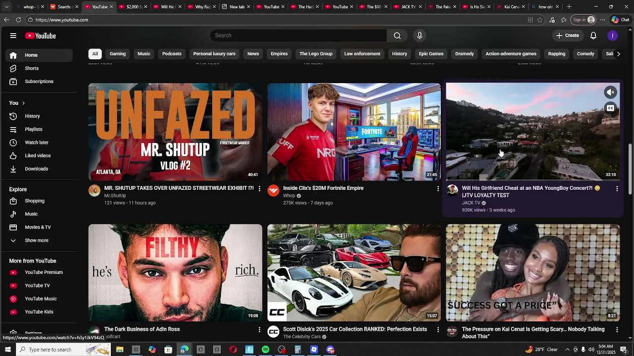Click the search magnifier button
Image resolution: width=634 pixels, height=356 pixels.
(x=397, y=36)
